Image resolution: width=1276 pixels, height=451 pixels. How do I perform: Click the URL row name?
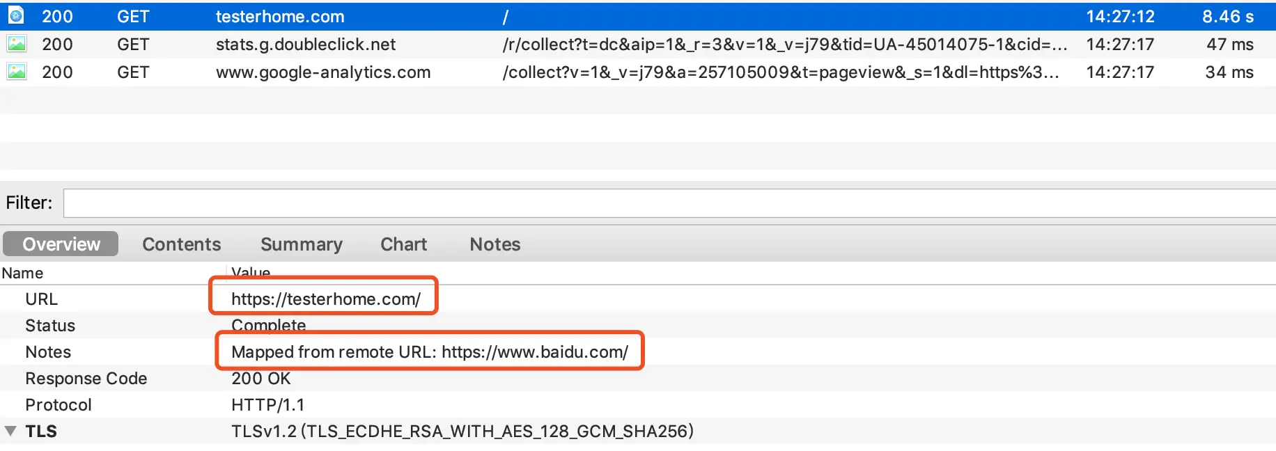[x=41, y=299]
